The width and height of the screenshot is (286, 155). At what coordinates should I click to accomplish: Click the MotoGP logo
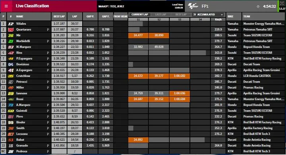[193, 6]
